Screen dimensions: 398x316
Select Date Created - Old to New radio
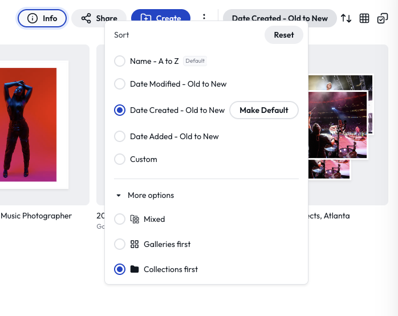(120, 110)
